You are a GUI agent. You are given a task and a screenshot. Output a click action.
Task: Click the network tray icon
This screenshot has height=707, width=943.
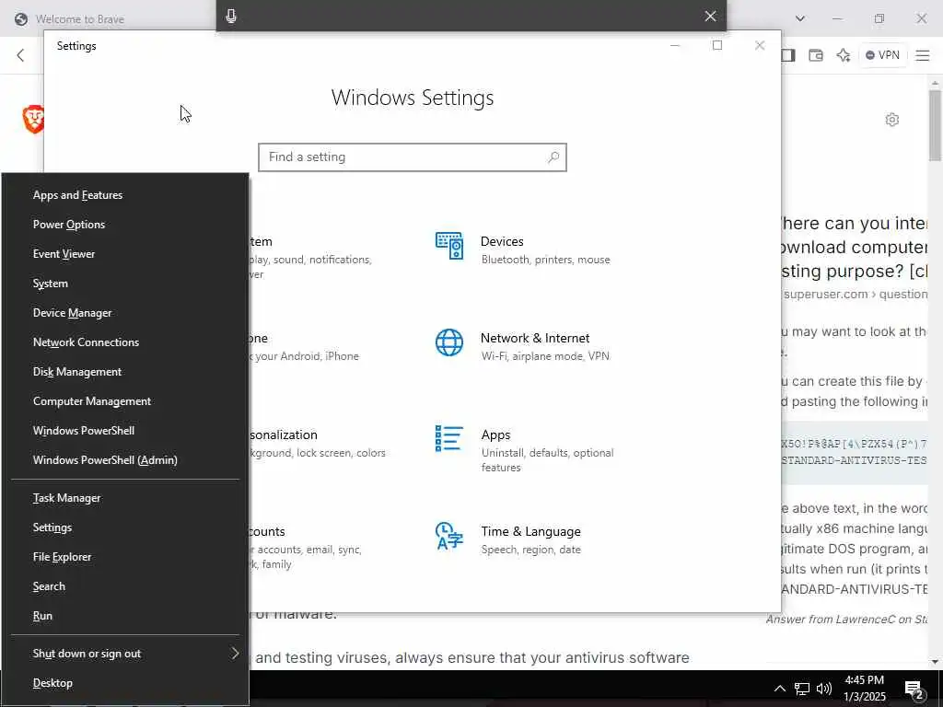tap(802, 689)
